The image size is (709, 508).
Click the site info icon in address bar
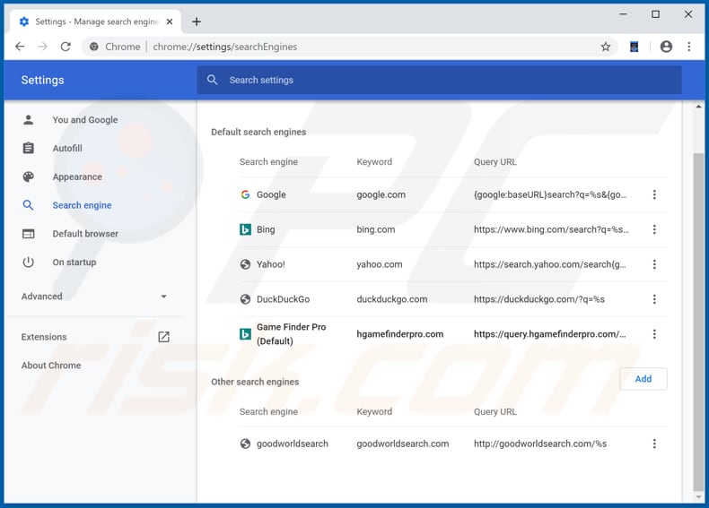pos(93,47)
